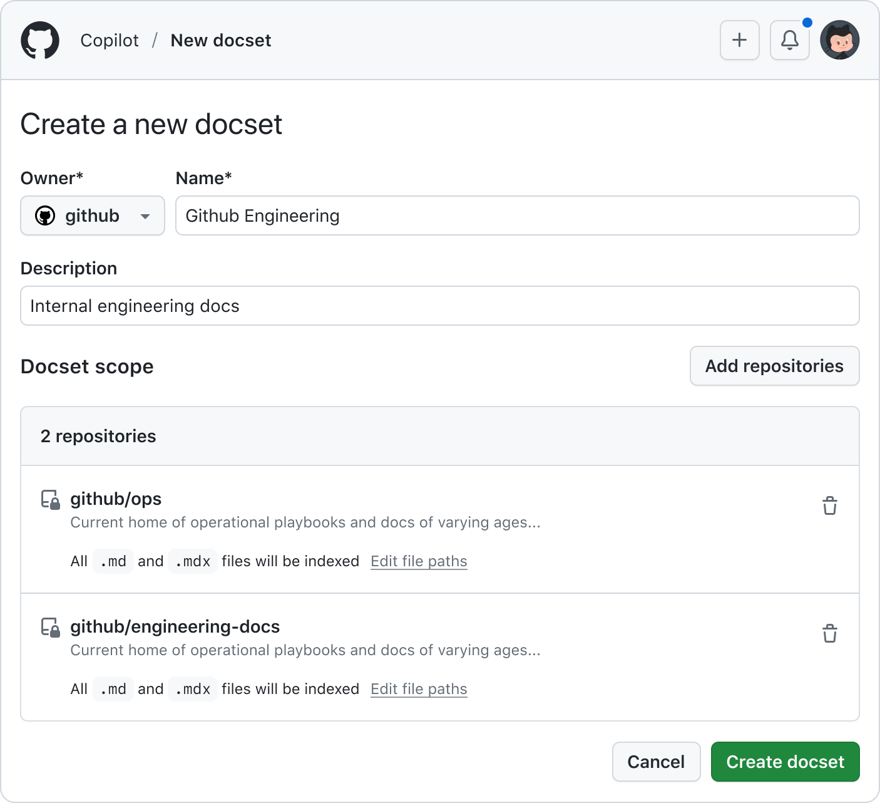Click the lock icon beside github/ops
880x803 pixels.
tap(50, 500)
